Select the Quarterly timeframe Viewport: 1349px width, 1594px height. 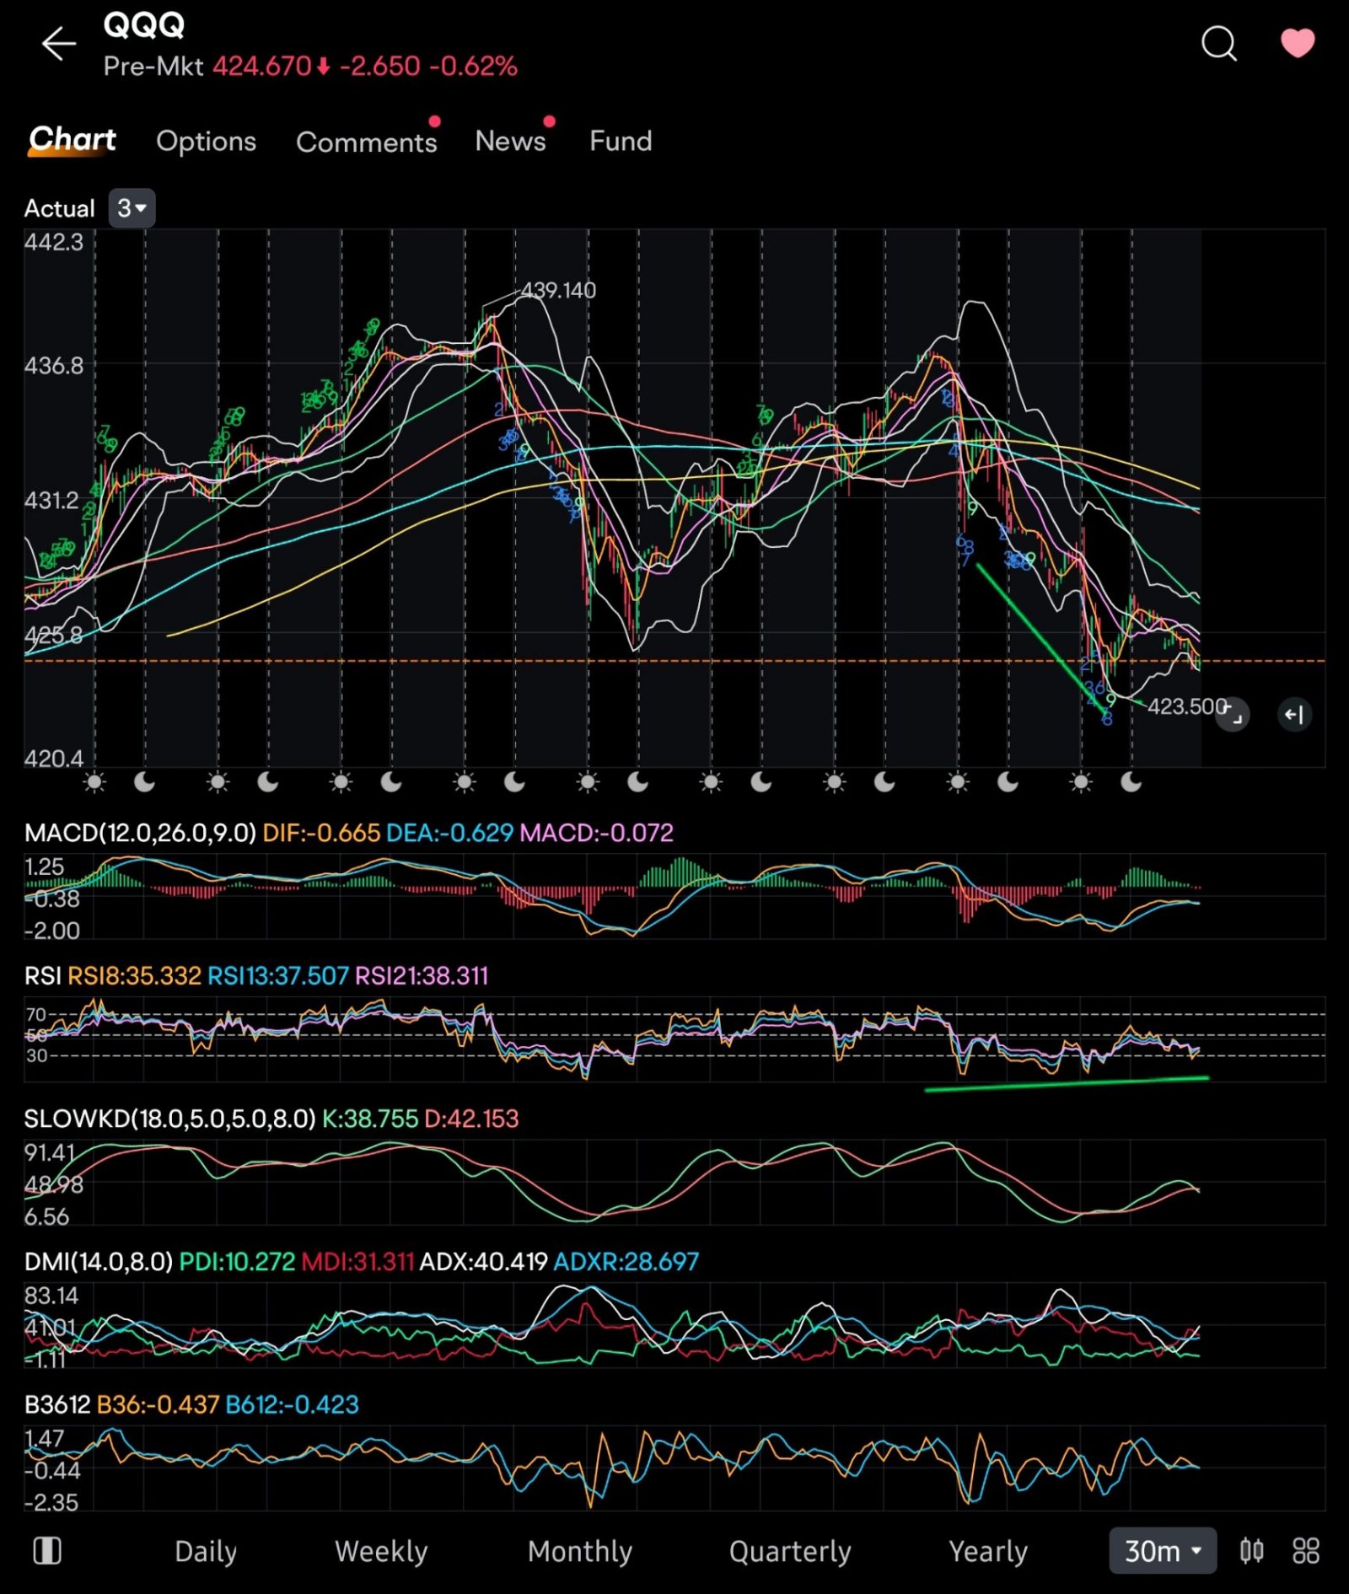[790, 1551]
